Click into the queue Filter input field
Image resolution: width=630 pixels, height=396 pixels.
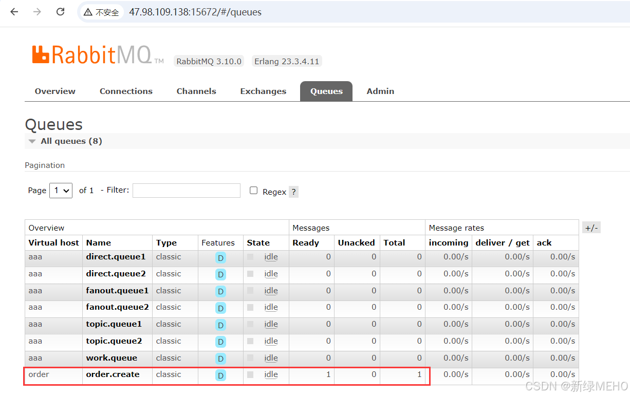tap(186, 191)
